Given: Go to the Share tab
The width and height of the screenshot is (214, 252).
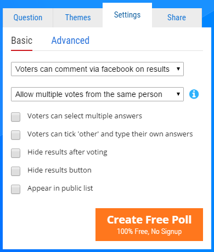Looking at the screenshot, I should (177, 18).
